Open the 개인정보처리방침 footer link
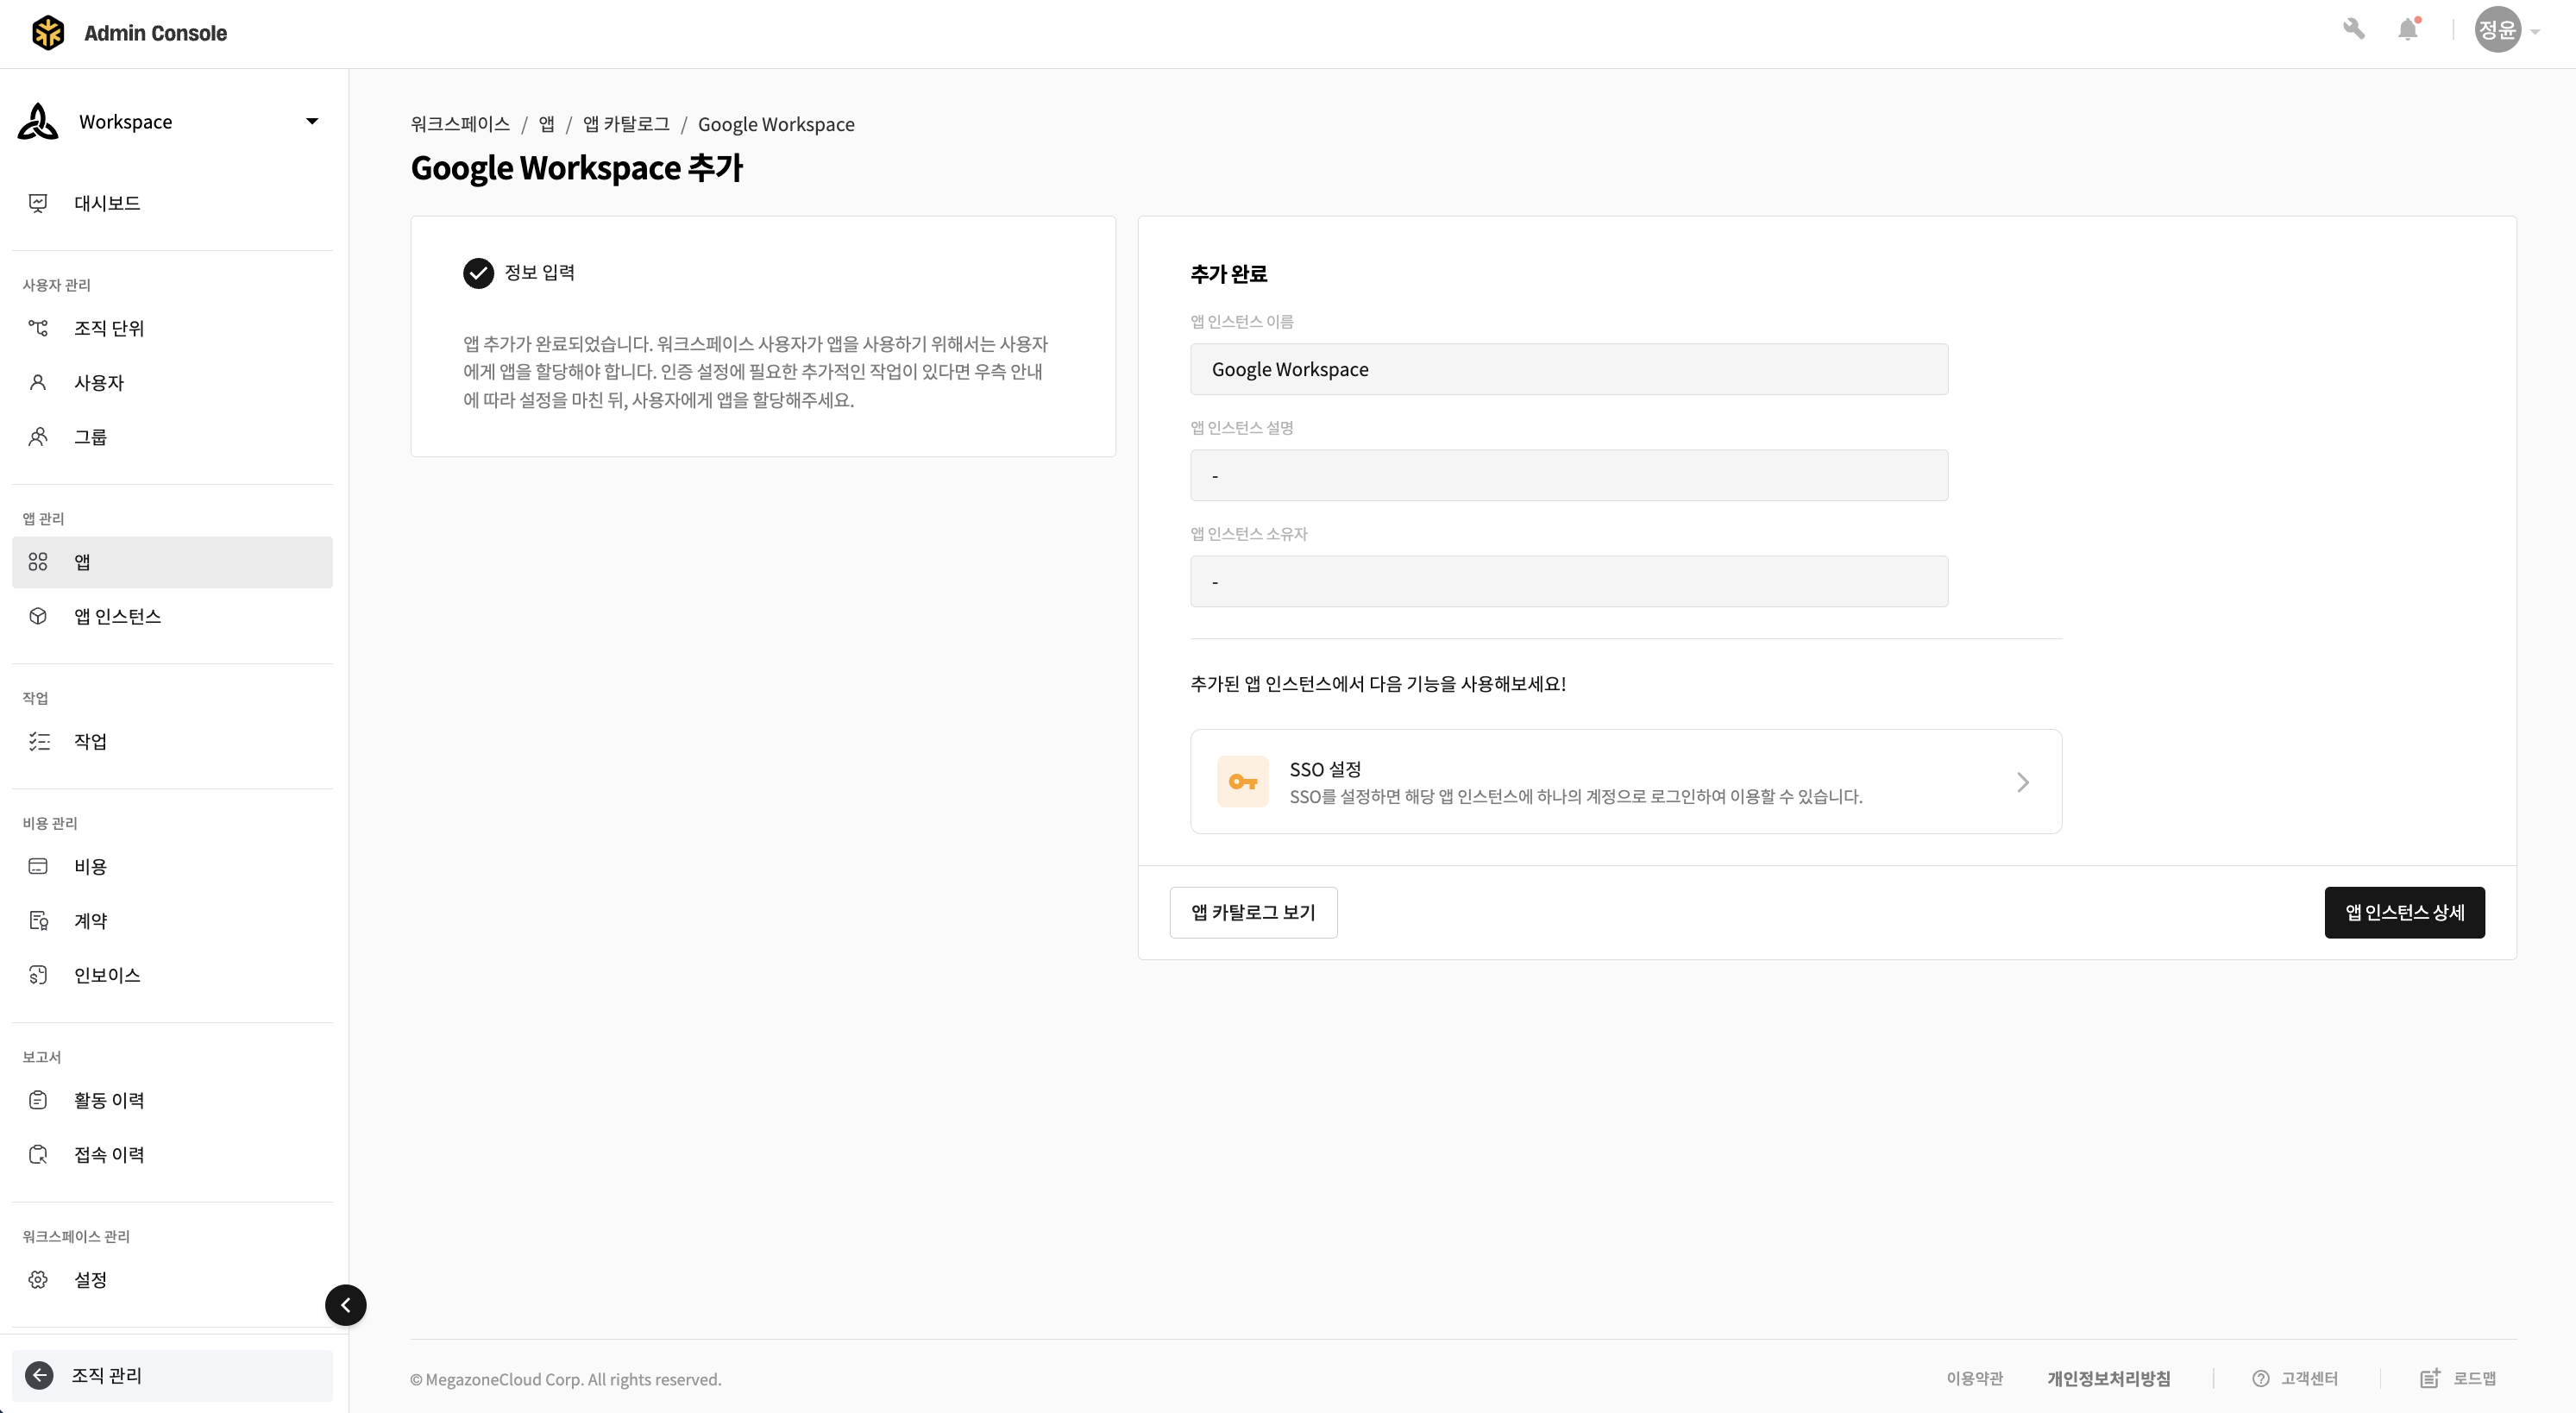The width and height of the screenshot is (2576, 1413). coord(2109,1378)
